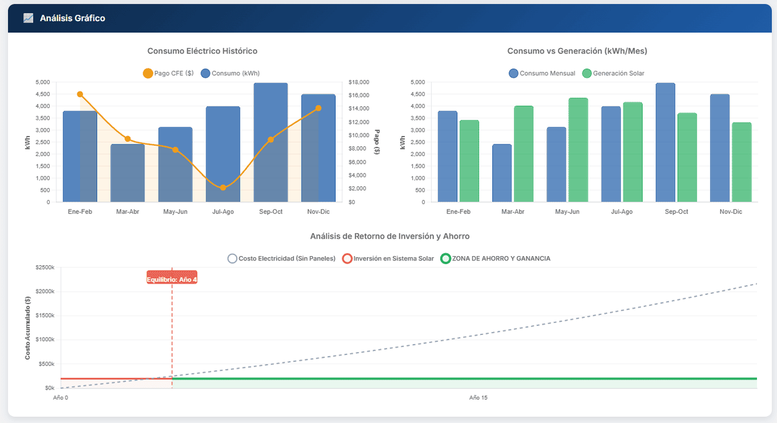Click the Consumo Eléctrico Histórico chart title
Screen dimensions: 777x423
(202, 51)
